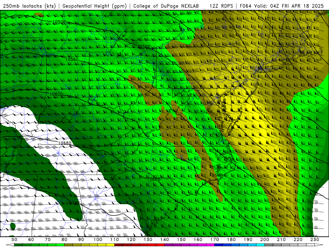Screen dimensions: 329x247
Task: Click the 50 value on the color scale
Action: tap(14, 240)
